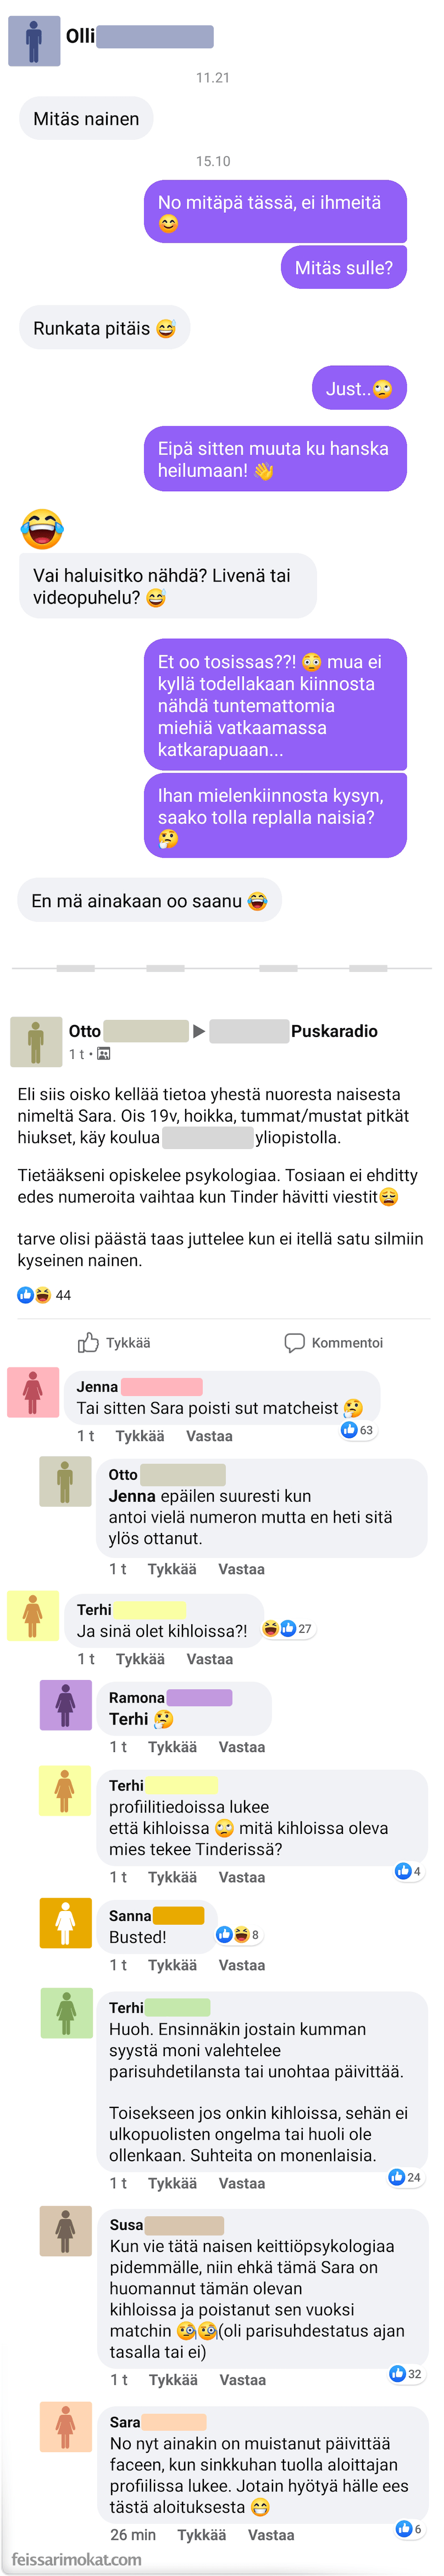Image resolution: width=444 pixels, height=2576 pixels.
Task: Click Ramona's purple profile avatar
Action: coord(65,1705)
